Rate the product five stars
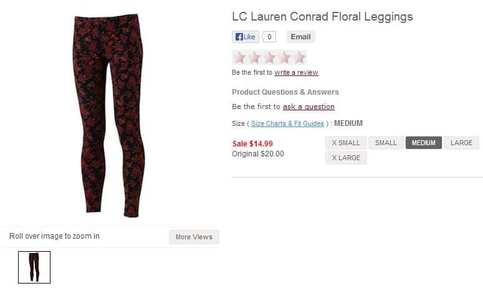This screenshot has height=296, width=483. pos(299,57)
